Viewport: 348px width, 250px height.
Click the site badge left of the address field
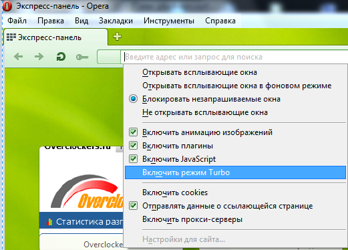[109, 57]
